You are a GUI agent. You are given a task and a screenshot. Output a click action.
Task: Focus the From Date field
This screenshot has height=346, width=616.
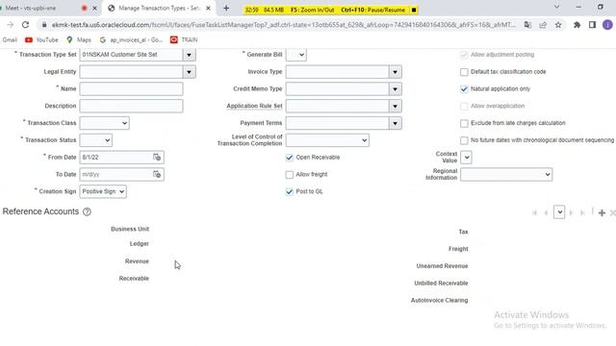coord(115,158)
